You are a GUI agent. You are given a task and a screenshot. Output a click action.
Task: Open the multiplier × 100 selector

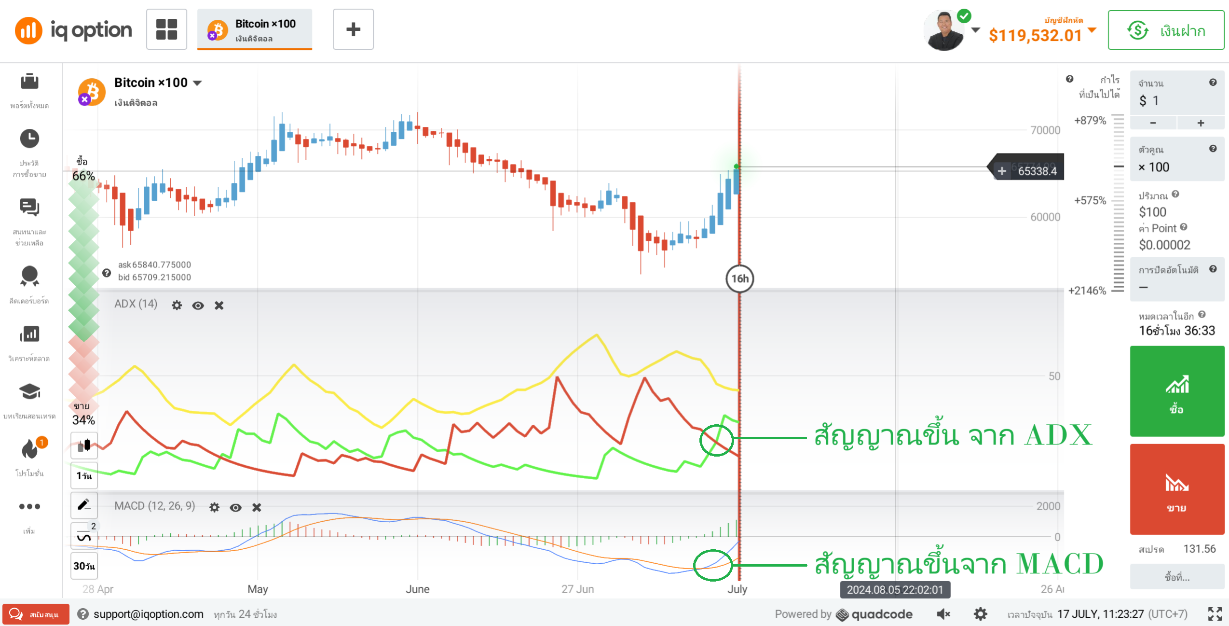pyautogui.click(x=1177, y=159)
